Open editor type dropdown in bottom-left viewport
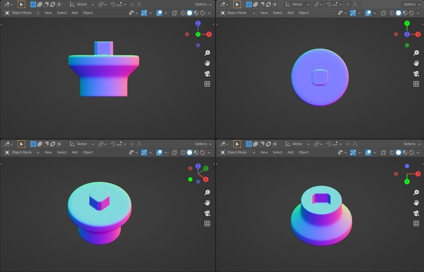This screenshot has height=272, width=424. [8, 144]
